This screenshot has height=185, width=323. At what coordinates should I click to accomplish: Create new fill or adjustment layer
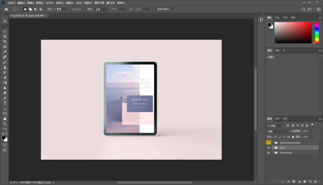299,182
